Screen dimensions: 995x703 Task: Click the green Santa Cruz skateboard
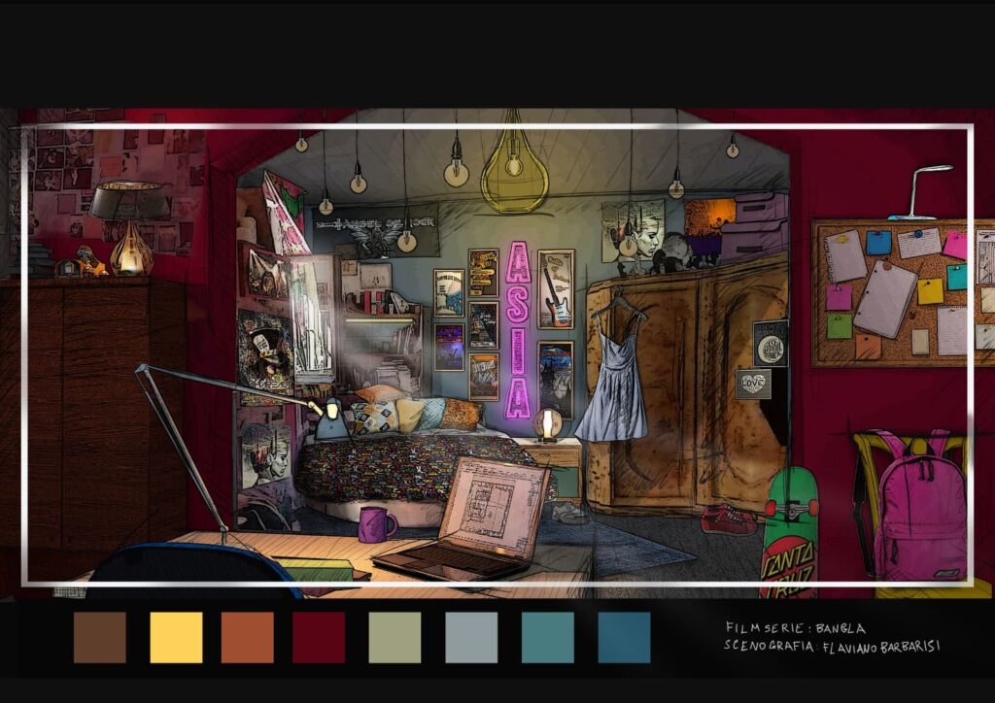(x=789, y=532)
